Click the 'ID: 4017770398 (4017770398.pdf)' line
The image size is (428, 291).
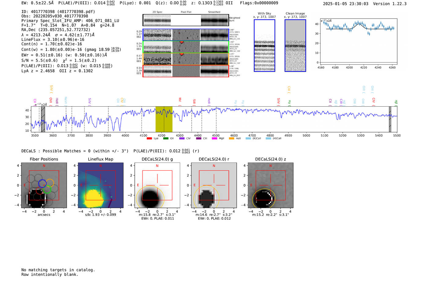(x=58, y=12)
